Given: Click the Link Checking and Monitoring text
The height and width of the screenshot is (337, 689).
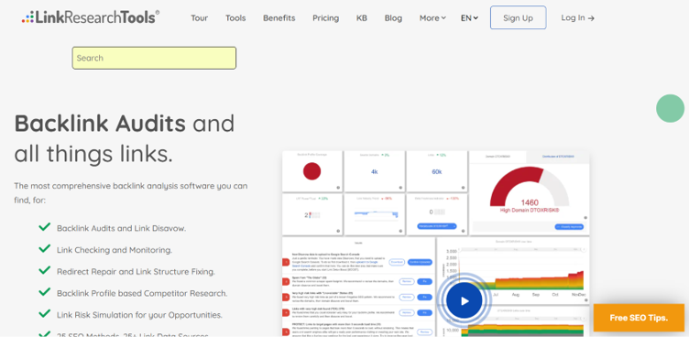Looking at the screenshot, I should click(115, 250).
